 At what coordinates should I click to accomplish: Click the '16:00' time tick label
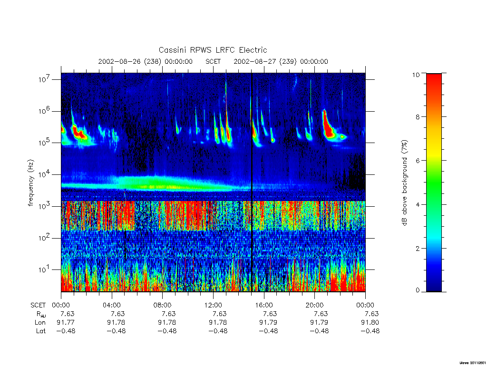263,305
